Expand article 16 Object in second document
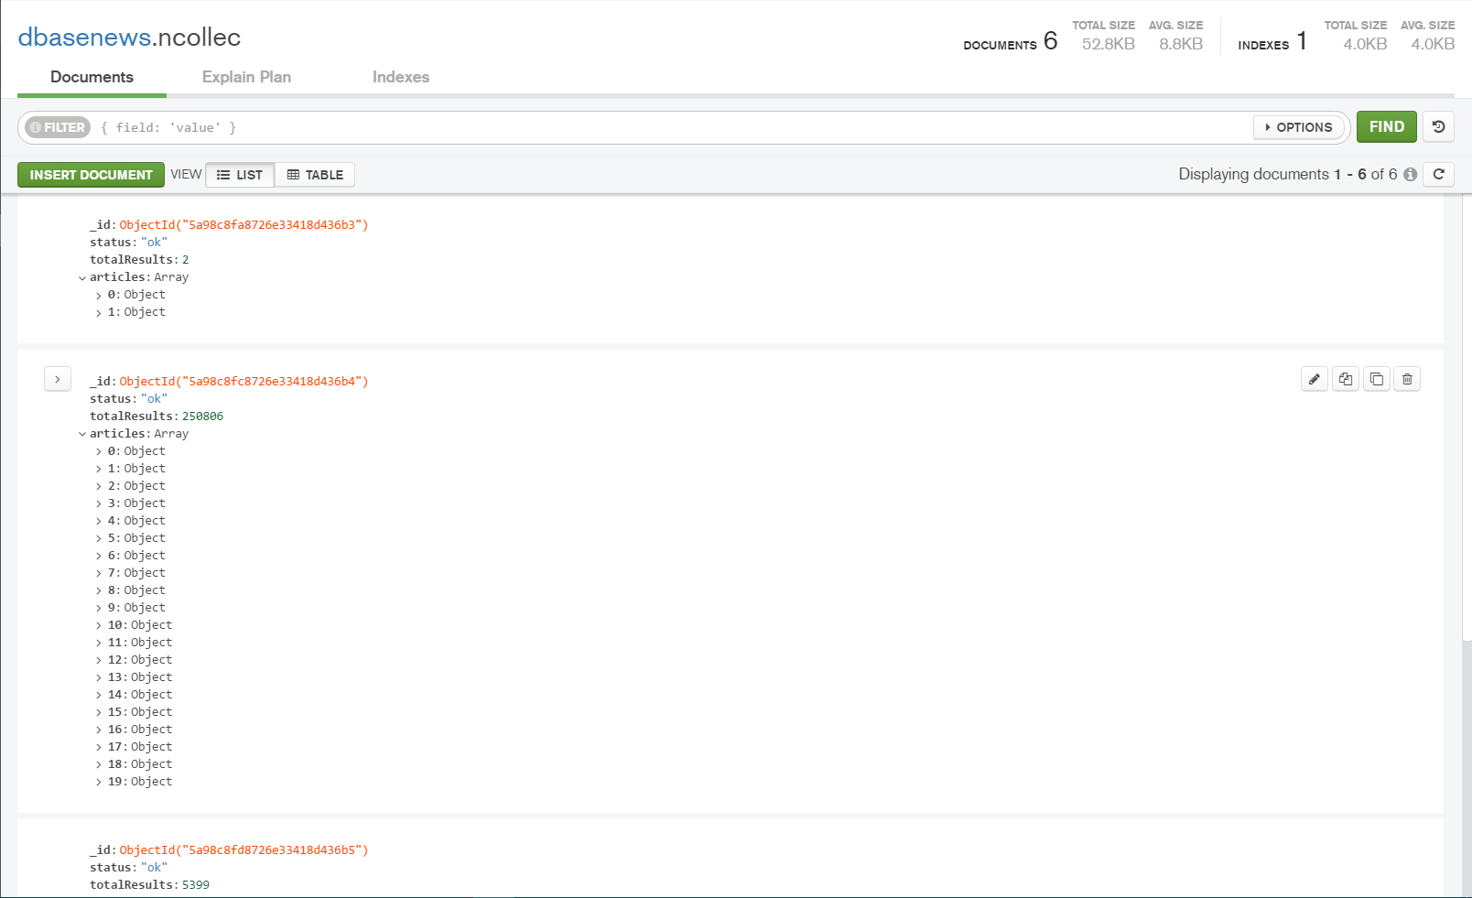Viewport: 1472px width, 898px height. coord(99,730)
